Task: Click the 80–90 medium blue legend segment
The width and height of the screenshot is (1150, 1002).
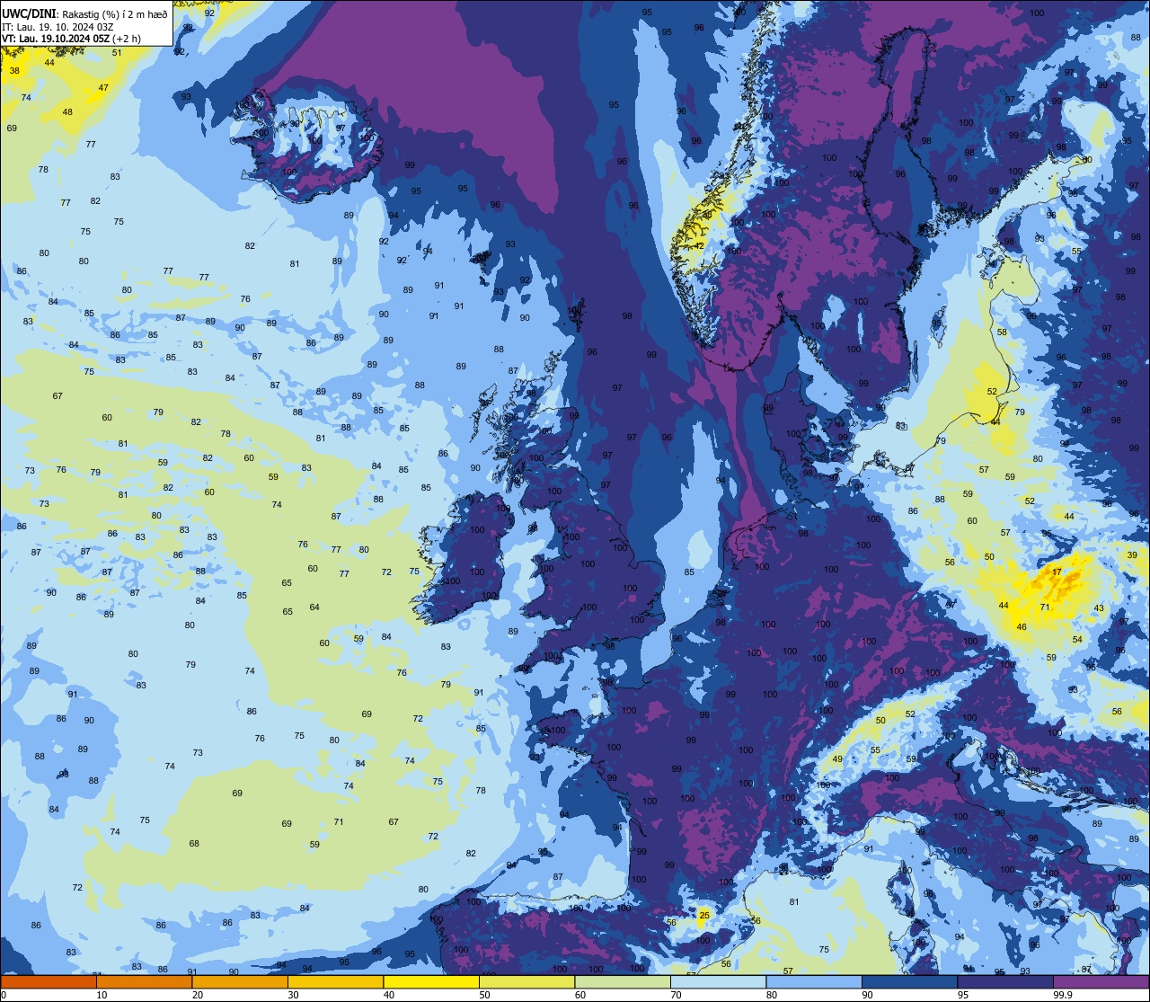Action: 814,981
